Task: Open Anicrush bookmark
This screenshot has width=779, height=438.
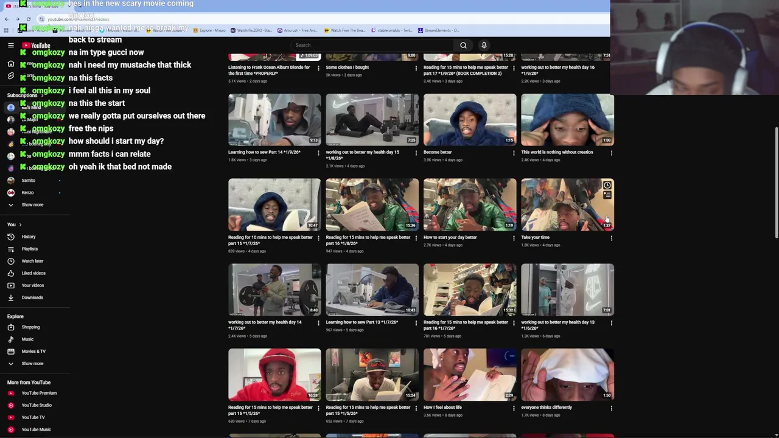Action: point(298,30)
